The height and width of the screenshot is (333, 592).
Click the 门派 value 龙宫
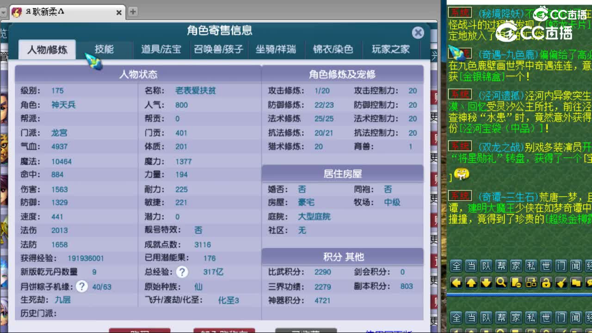coord(59,133)
